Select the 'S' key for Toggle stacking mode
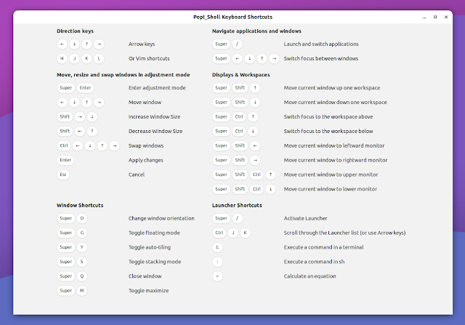Screen dimensions: 465x325 pyautogui.click(x=82, y=262)
